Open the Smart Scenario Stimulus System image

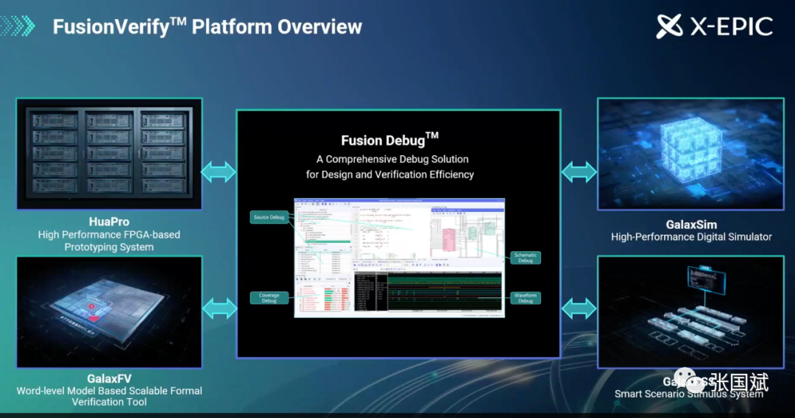[690, 312]
